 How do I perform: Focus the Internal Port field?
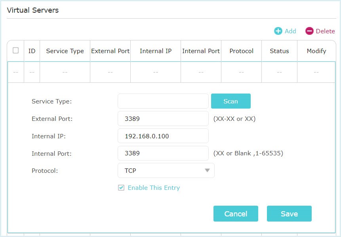pyautogui.click(x=163, y=153)
